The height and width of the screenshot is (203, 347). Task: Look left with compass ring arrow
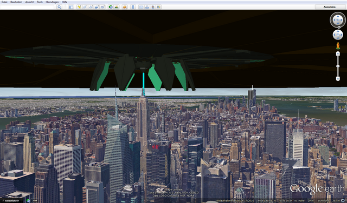334,20
